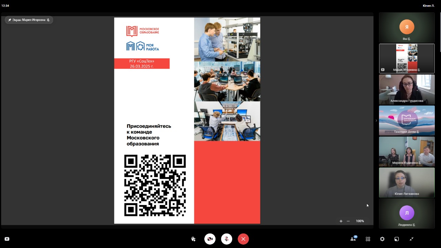Turn on the camera
Screen dimensions: 441x248
click(210, 239)
